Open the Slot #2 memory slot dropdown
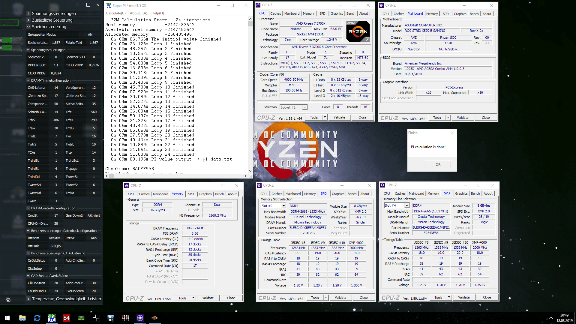 (283, 206)
